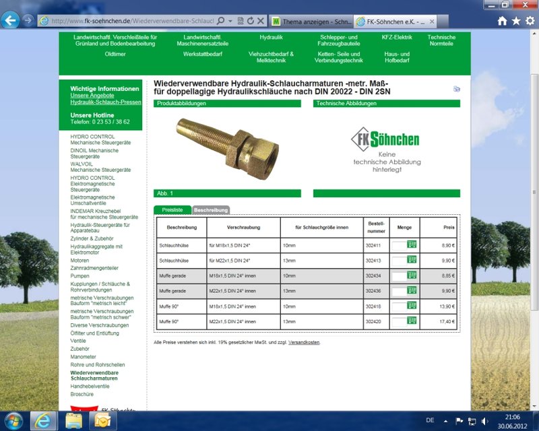Click quantity field for item 302413
Image resolution: width=539 pixels, height=431 pixels.
coord(400,260)
